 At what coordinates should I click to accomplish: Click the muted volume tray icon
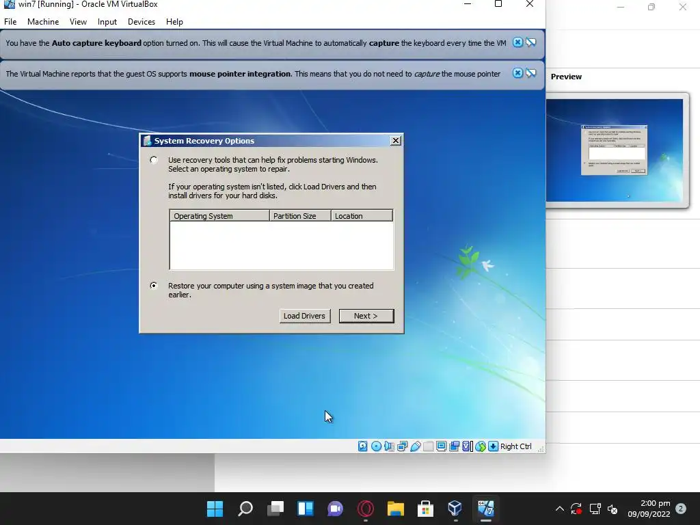(612, 509)
